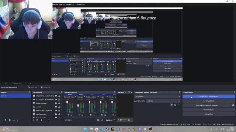The height and width of the screenshot is (132, 236).
Task: Float the Controls dock panel
Action: click(235, 92)
